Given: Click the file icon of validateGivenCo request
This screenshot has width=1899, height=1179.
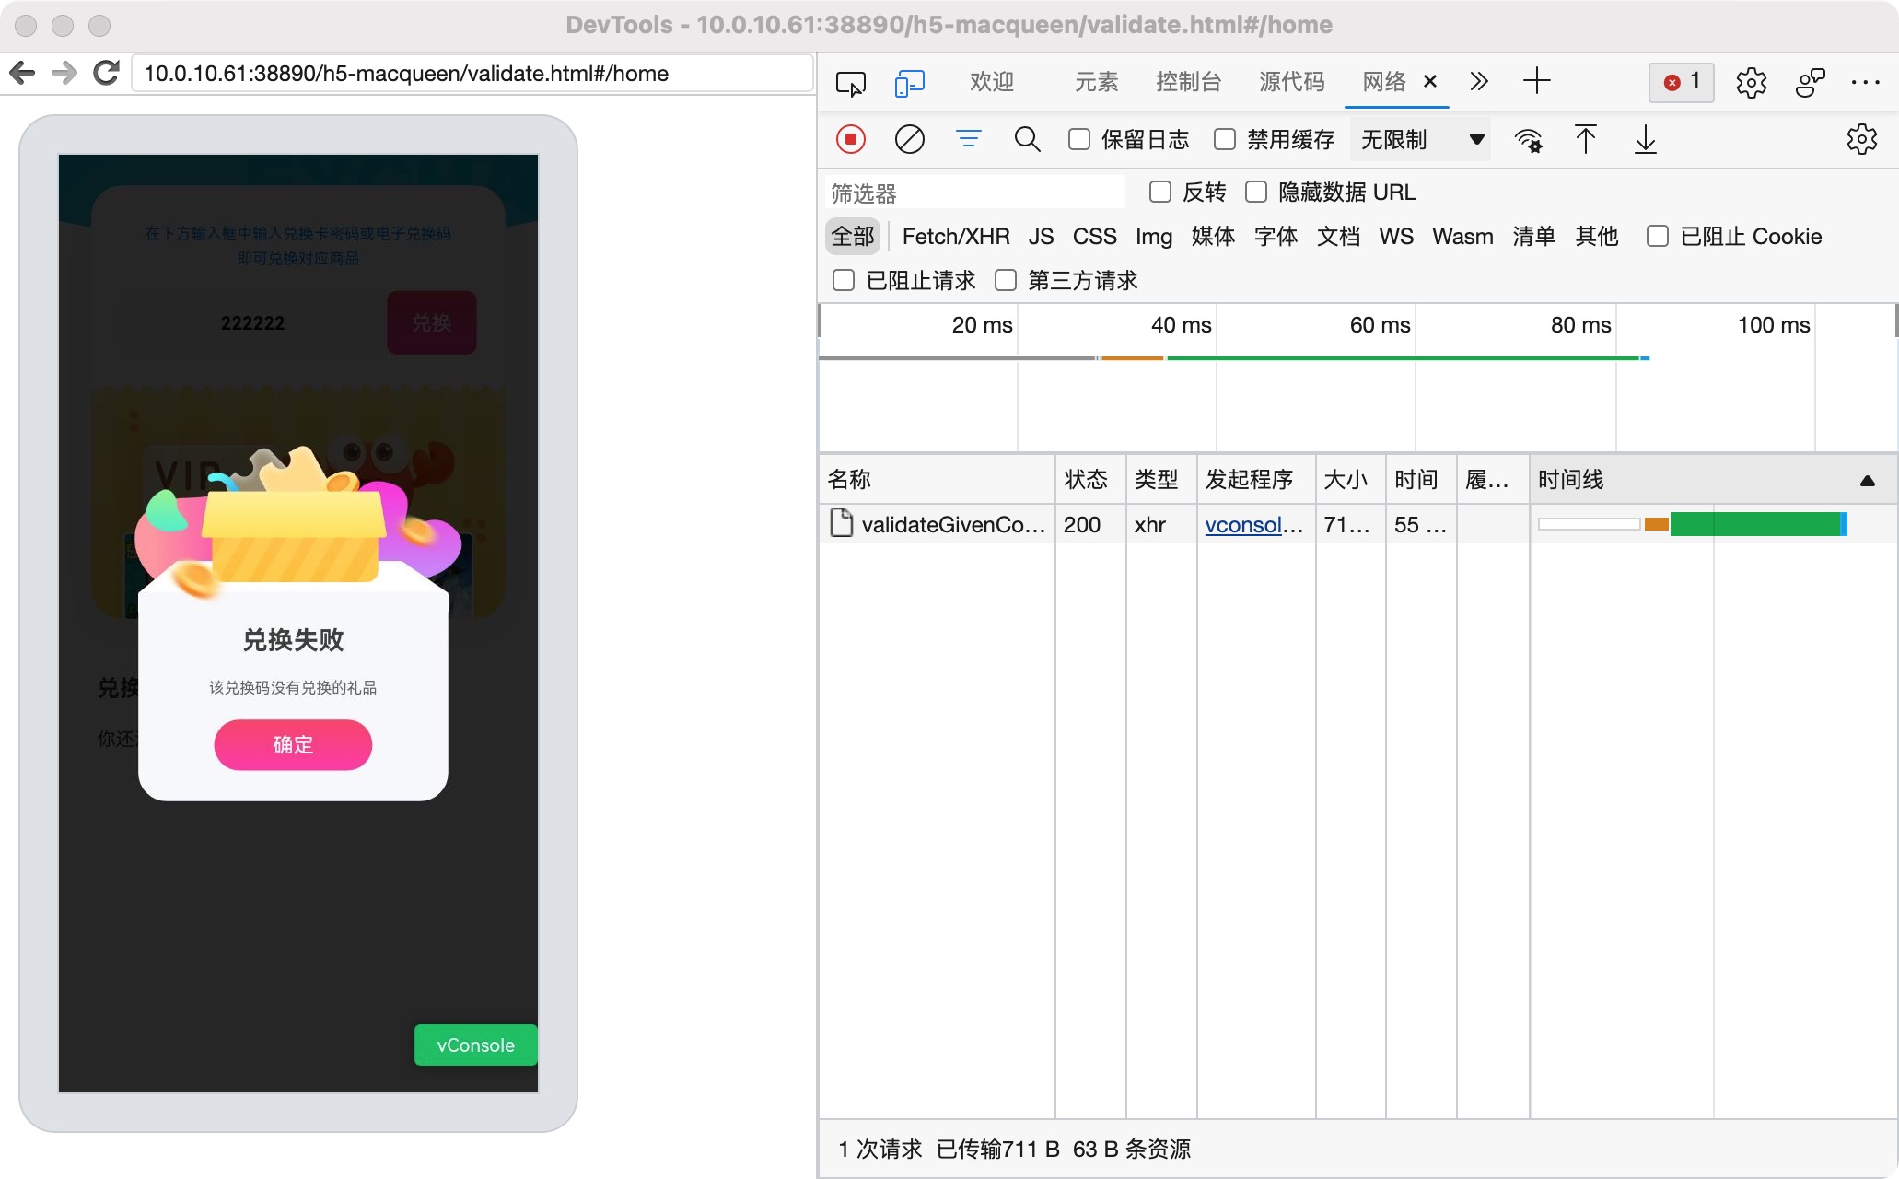Looking at the screenshot, I should coord(841,523).
